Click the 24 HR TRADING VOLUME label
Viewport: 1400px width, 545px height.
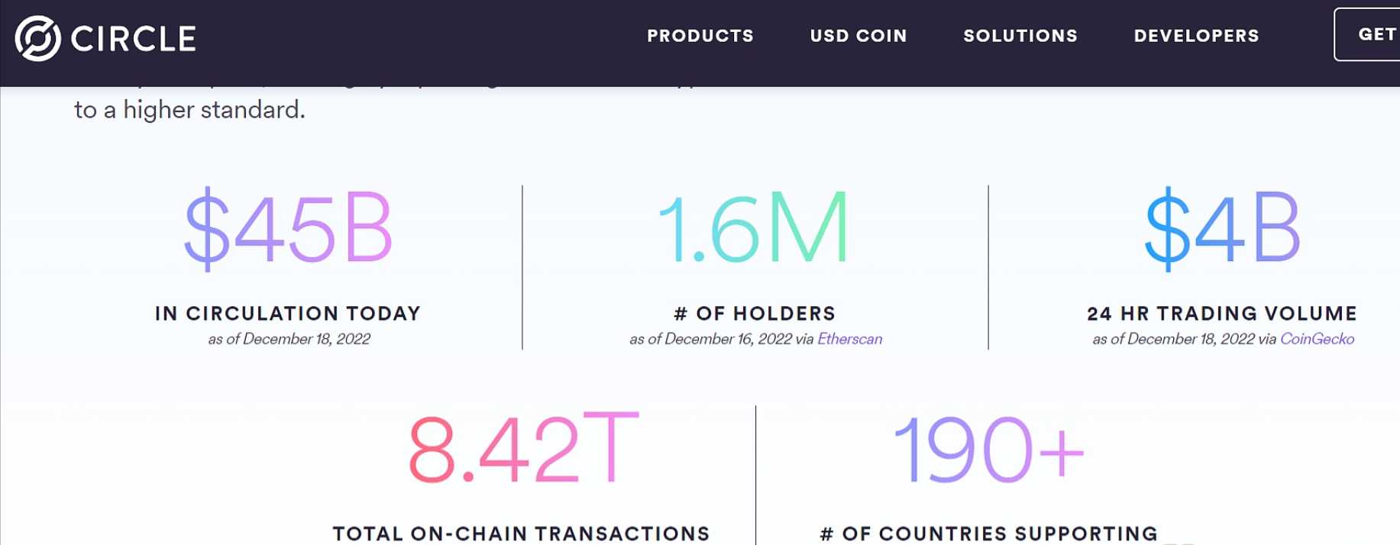(1221, 314)
